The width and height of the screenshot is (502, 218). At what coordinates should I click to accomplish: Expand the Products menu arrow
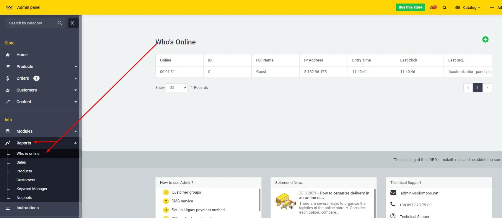76,67
